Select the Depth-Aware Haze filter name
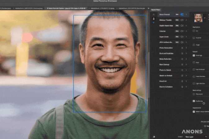The image size is (209, 139). (166, 25)
